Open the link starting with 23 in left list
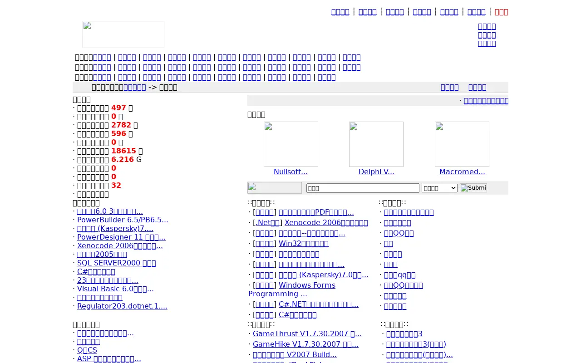This screenshot has width=581, height=363. pyautogui.click(x=108, y=280)
